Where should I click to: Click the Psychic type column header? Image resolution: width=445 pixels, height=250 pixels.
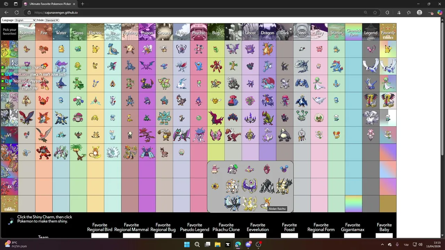pos(199,32)
